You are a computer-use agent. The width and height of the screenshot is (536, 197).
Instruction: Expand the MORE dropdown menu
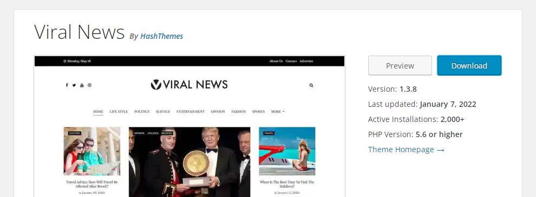(x=278, y=111)
